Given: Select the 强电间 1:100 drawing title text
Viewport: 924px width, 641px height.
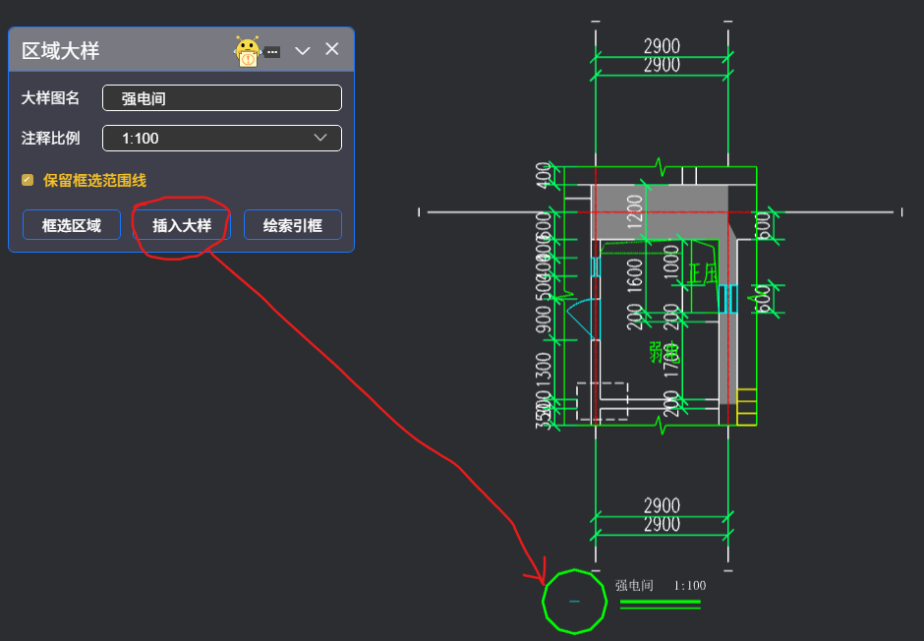Looking at the screenshot, I should pyautogui.click(x=660, y=586).
